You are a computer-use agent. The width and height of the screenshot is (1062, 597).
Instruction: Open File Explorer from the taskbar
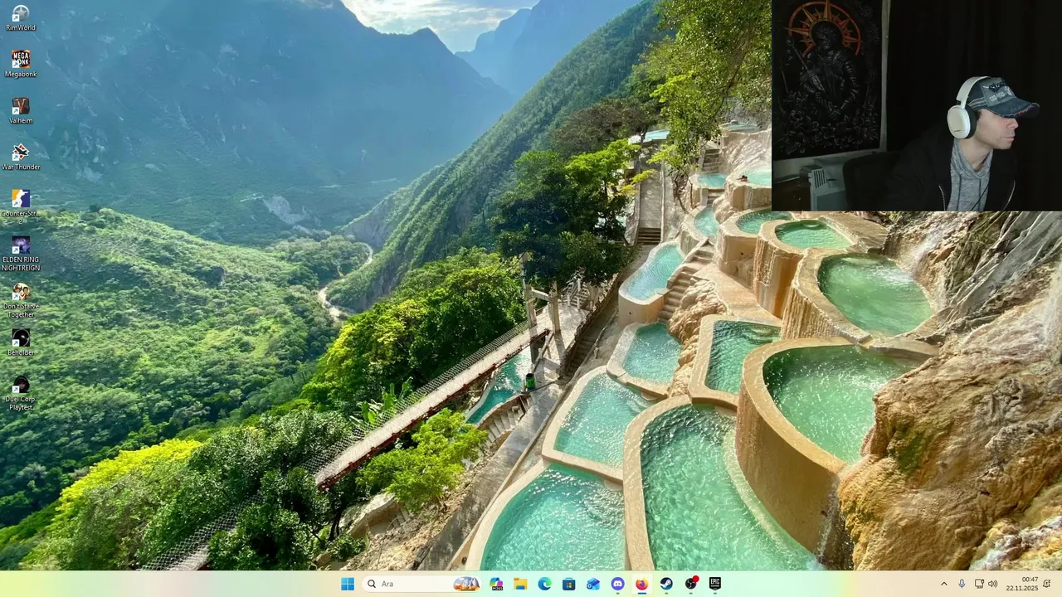click(520, 584)
